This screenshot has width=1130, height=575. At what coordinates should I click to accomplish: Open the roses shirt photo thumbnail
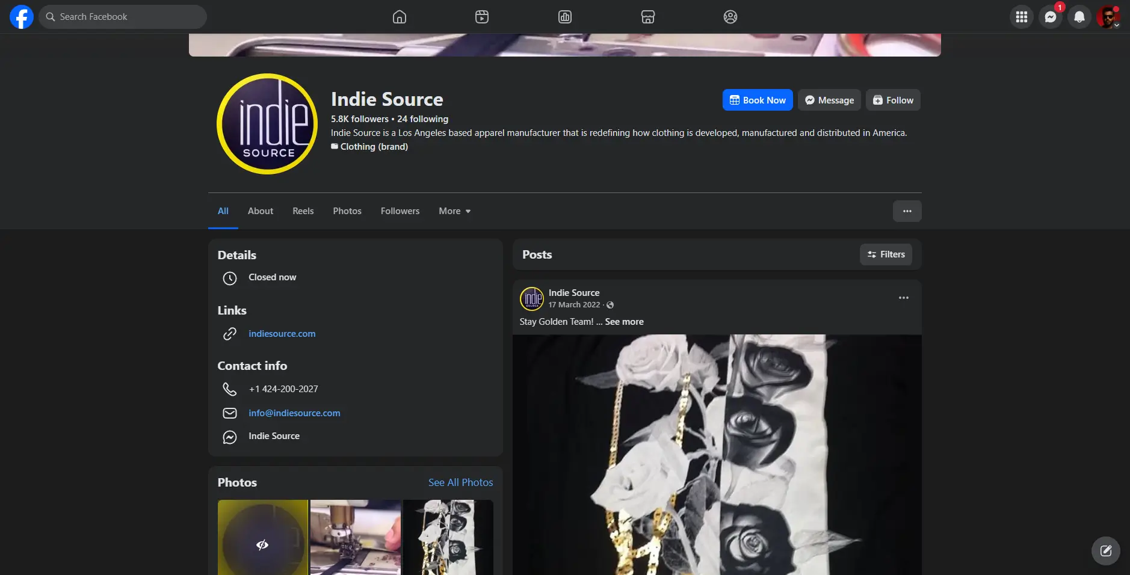[x=448, y=537]
